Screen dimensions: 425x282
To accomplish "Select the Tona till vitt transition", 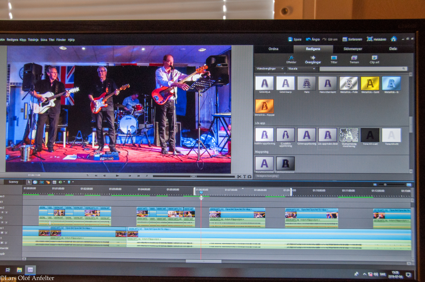I will tap(391, 135).
